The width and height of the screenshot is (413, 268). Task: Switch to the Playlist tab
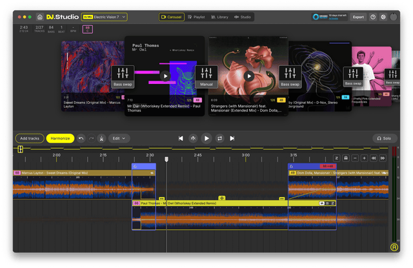click(x=198, y=17)
